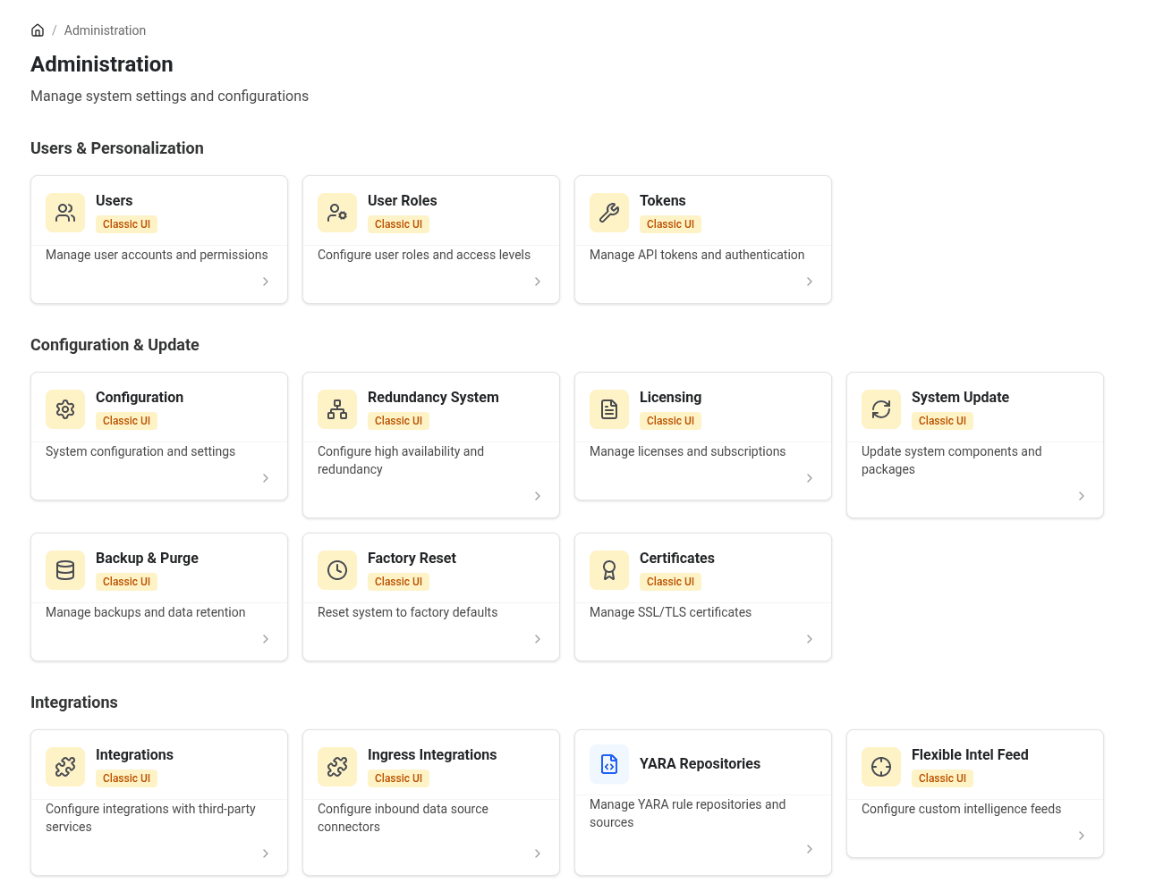Click the Classic UI badge under Users

coord(126,224)
